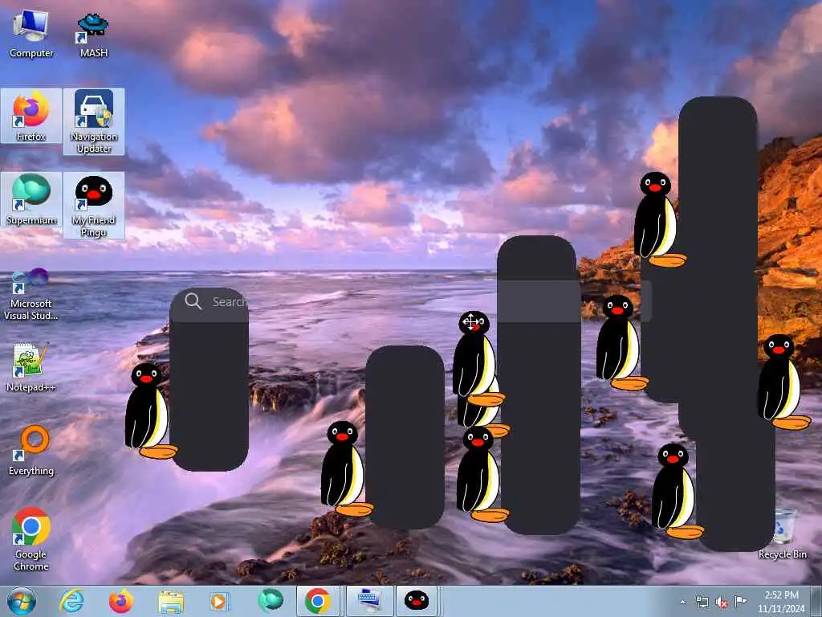Launch Internet Explorer from the taskbar
This screenshot has width=822, height=617.
tap(71, 601)
